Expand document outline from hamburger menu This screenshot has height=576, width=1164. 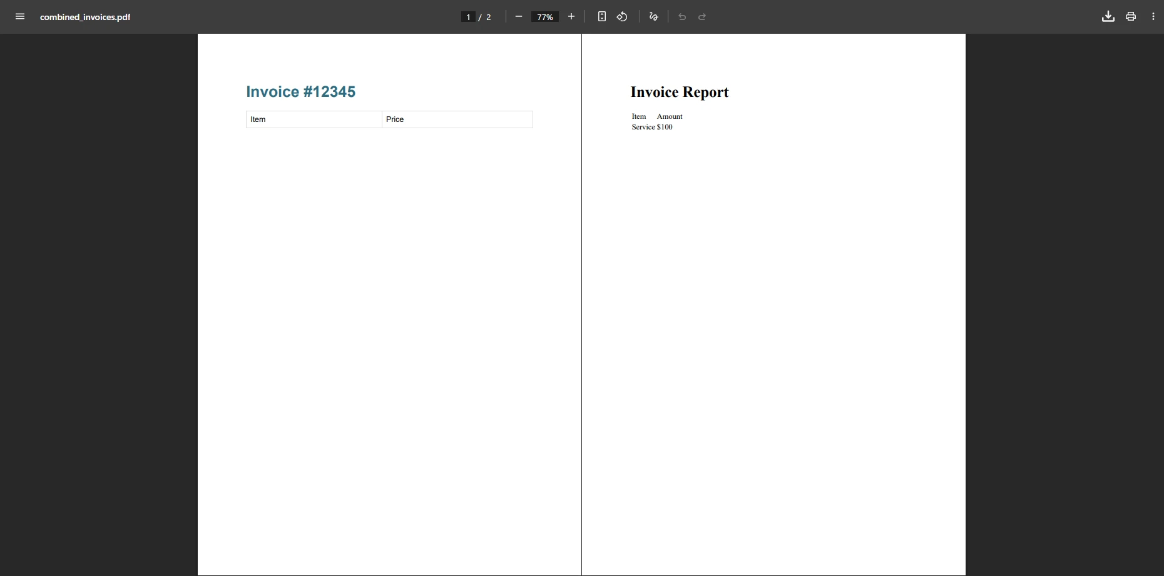tap(20, 17)
